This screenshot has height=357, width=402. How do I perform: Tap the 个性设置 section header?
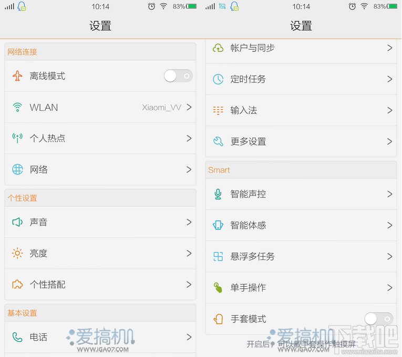pyautogui.click(x=22, y=198)
